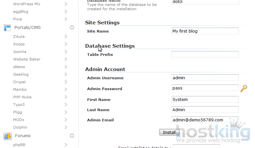
Task: Click the Forums category icon
Action: click(x=7, y=136)
